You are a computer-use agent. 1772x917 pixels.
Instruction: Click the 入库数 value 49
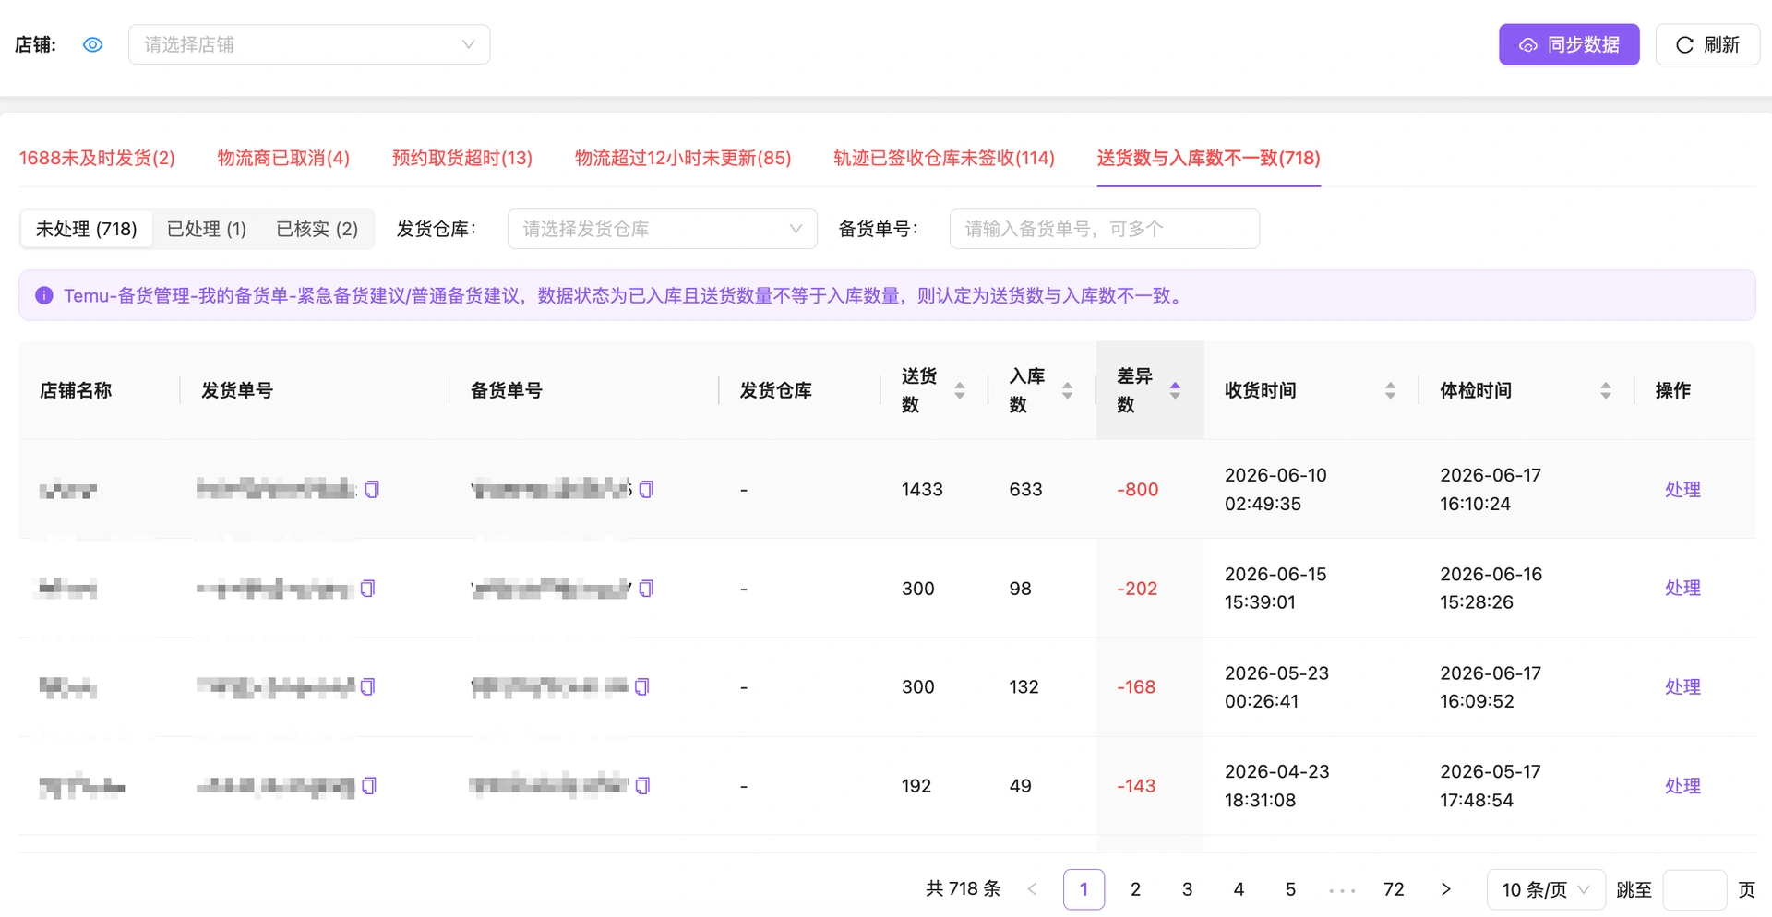coord(1020,785)
